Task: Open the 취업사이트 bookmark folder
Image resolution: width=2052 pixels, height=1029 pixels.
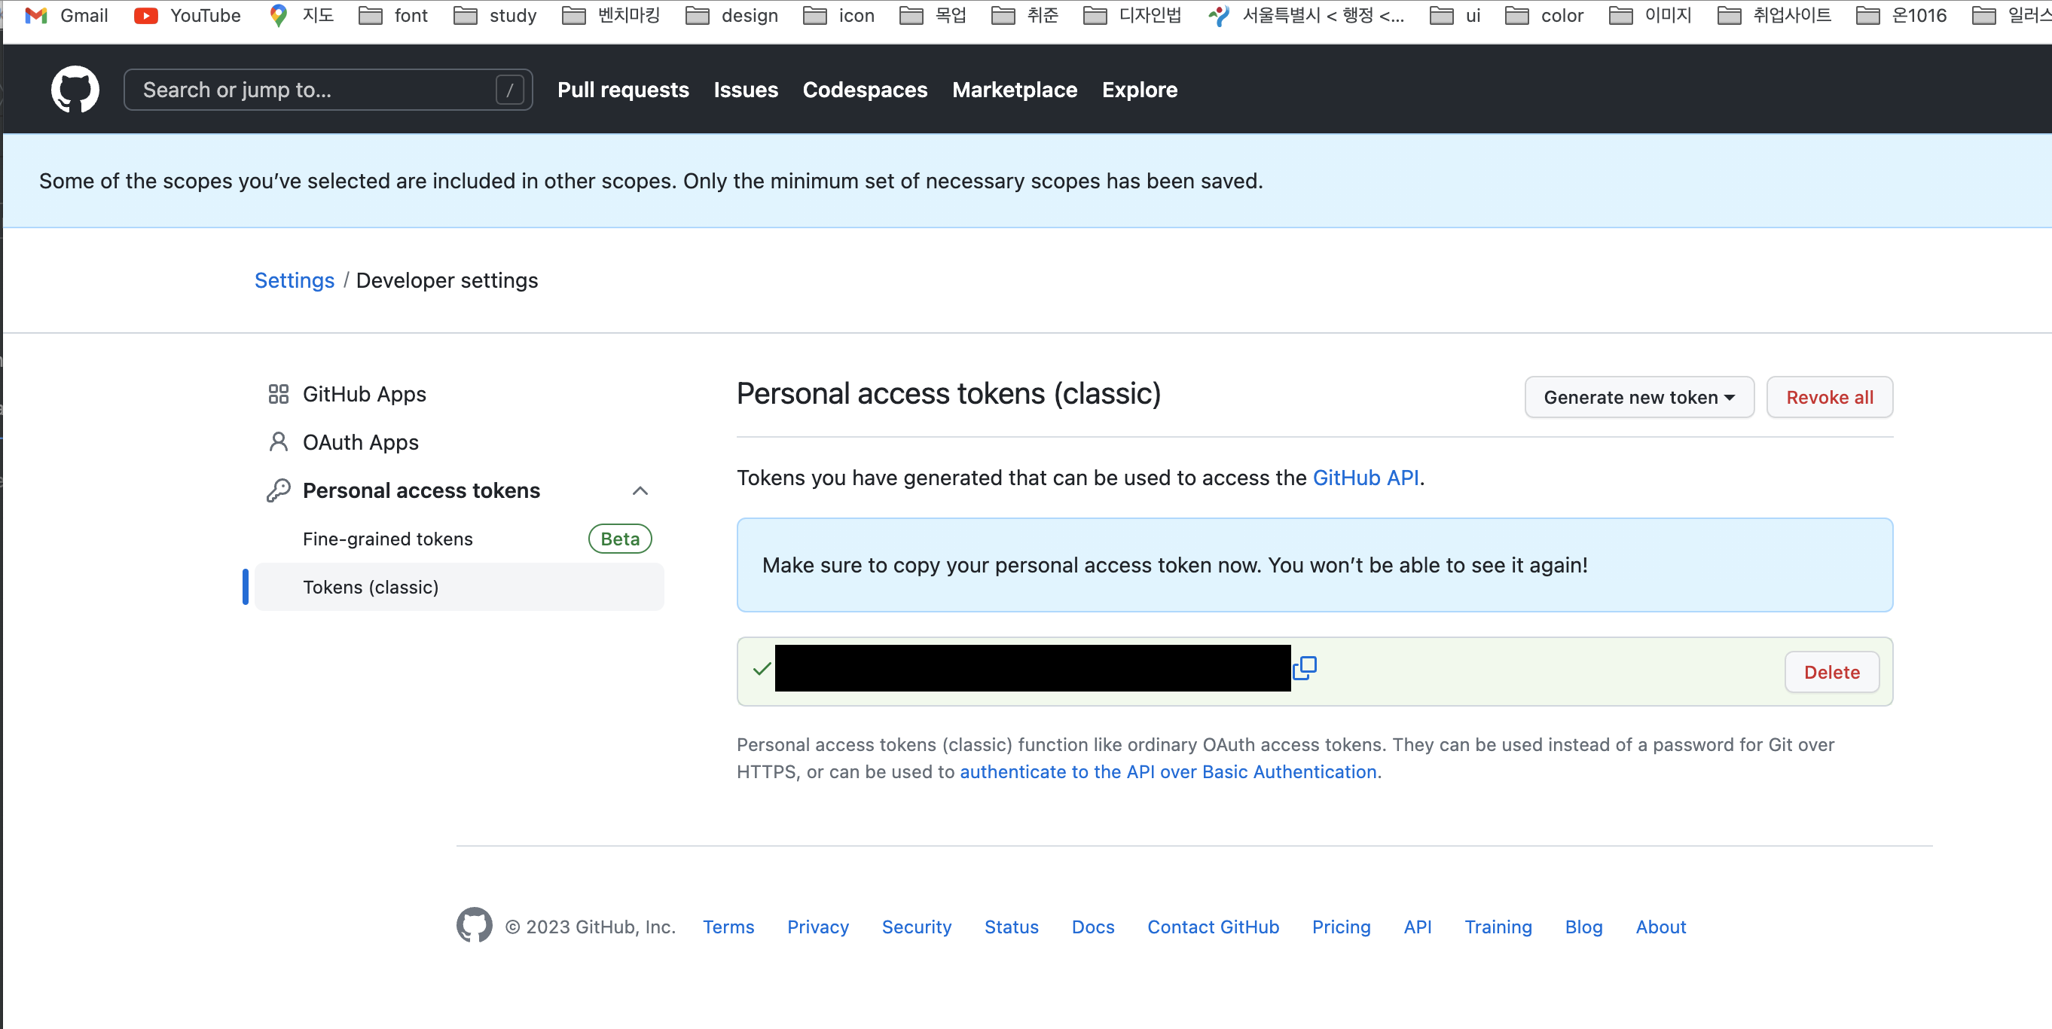Action: coord(1775,15)
